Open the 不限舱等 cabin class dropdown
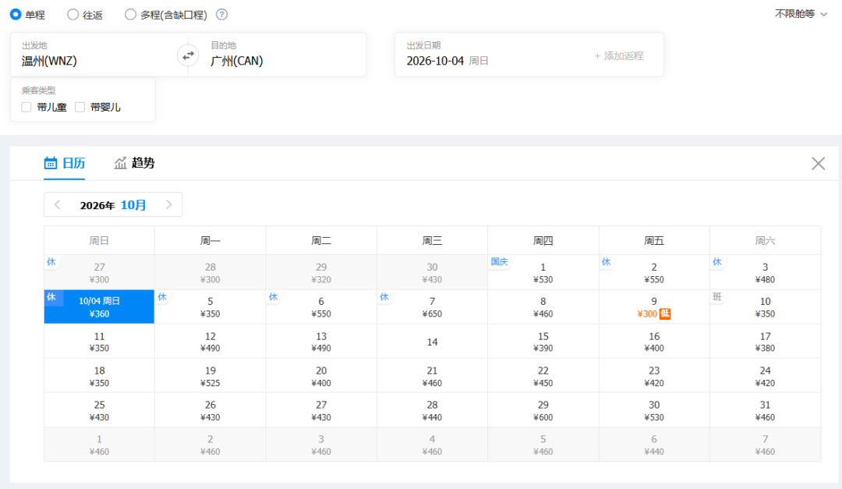The height and width of the screenshot is (489, 842). coord(801,14)
